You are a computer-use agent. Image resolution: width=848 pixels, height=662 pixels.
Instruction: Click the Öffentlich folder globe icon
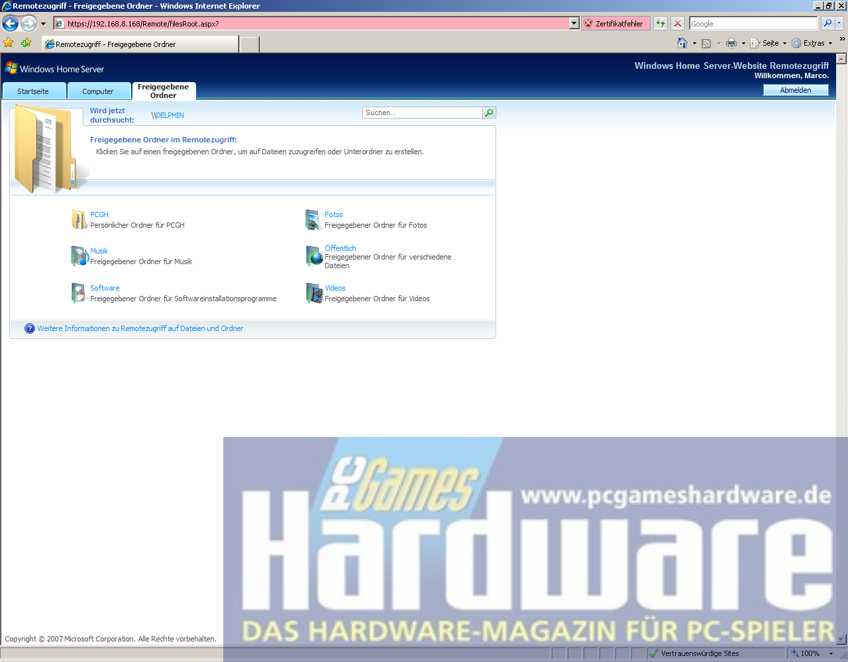[x=314, y=256]
